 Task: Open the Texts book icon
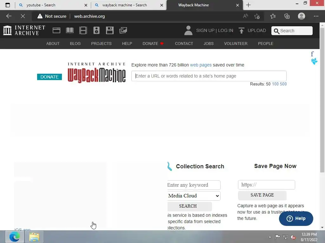click(70, 30)
